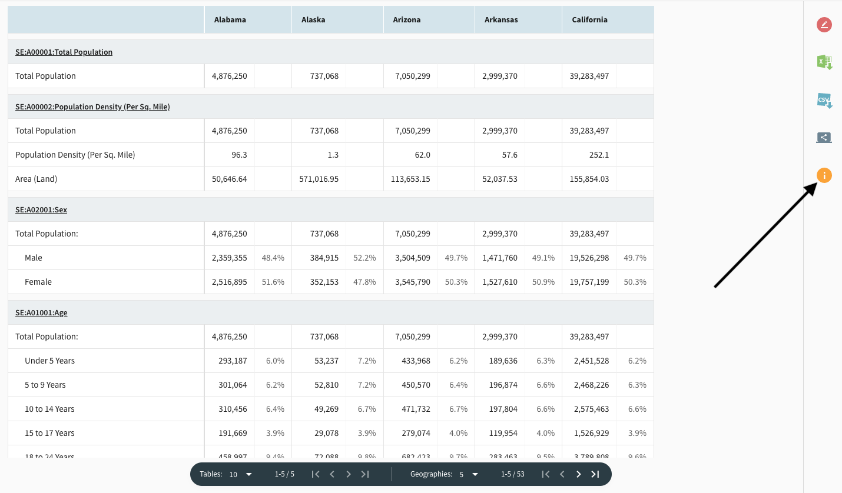Screen dimensions: 842x493
Task: Export the table to Excel
Action: click(824, 62)
